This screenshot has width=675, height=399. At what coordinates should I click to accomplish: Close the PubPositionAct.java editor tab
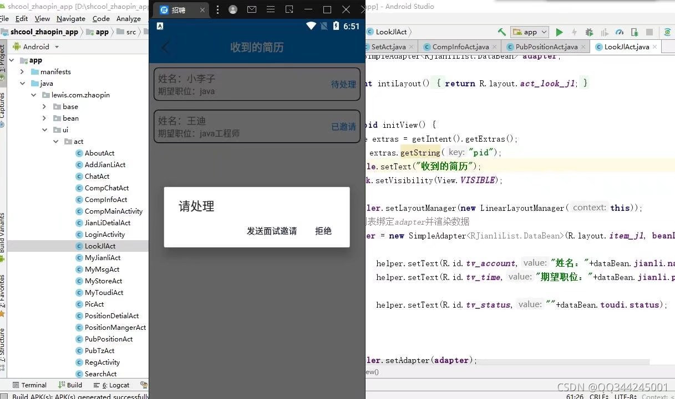[584, 47]
